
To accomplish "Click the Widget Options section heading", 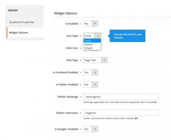I will point(66,13).
